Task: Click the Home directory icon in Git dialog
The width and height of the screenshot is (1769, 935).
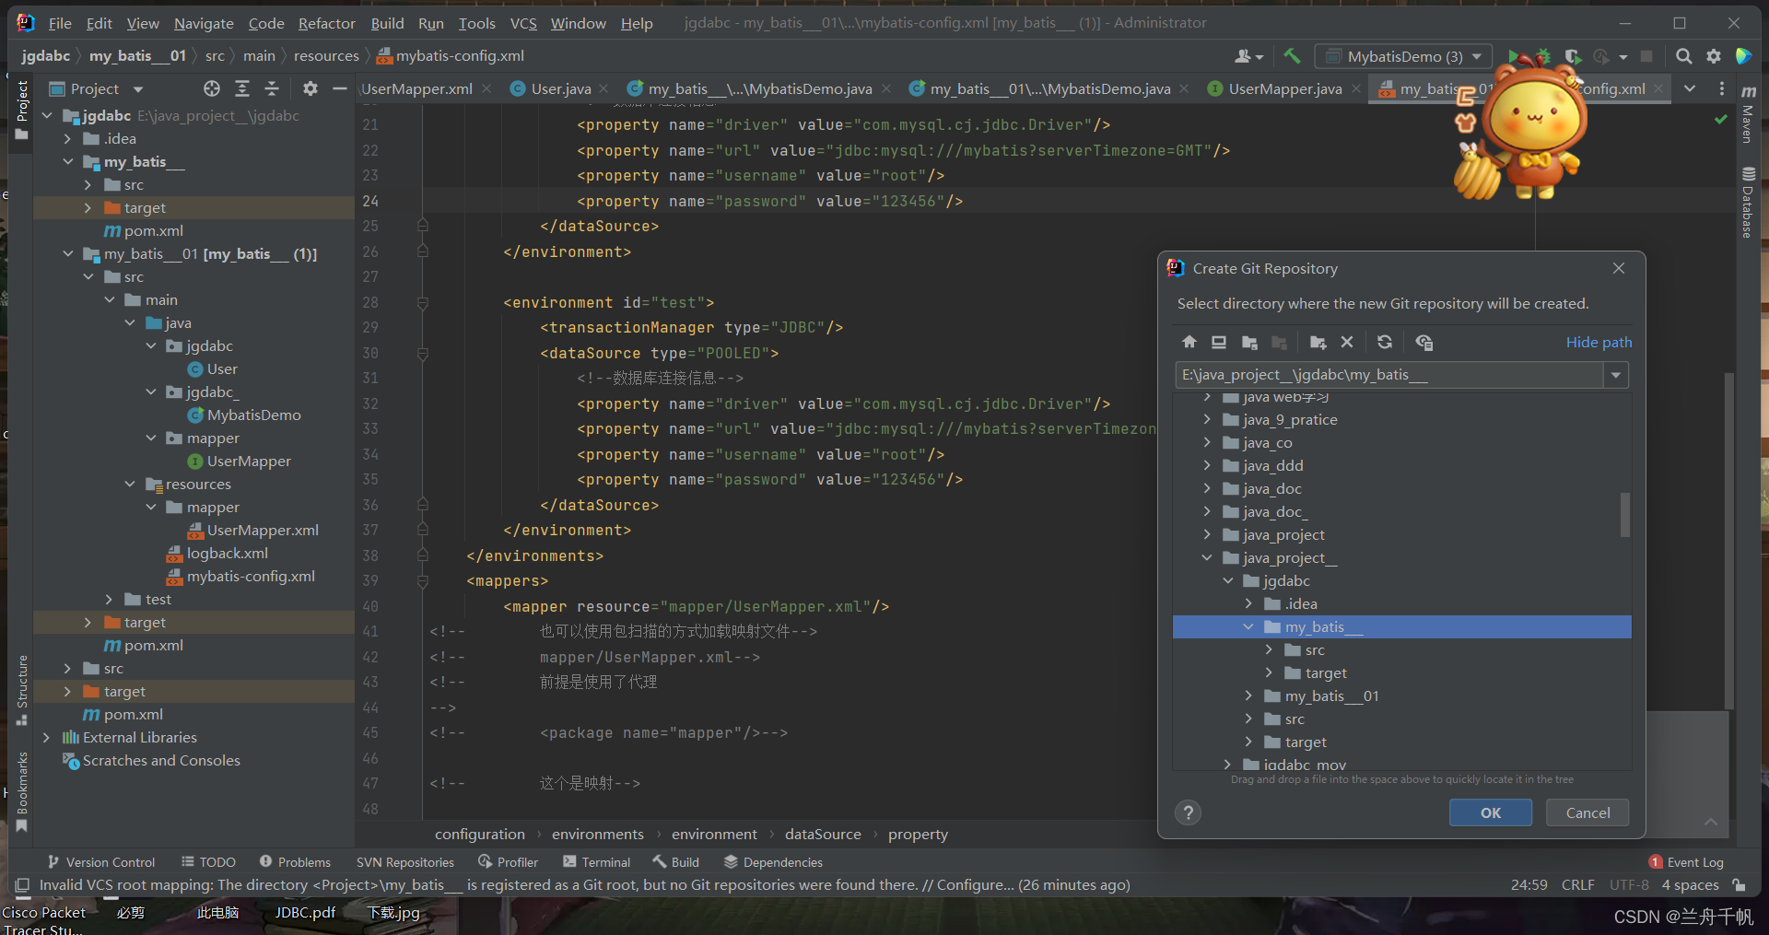Action: (1189, 343)
